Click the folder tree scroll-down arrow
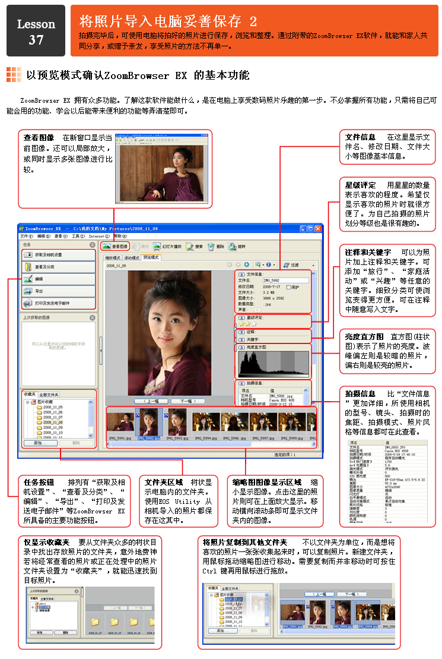This screenshot has height=659, width=442. point(91,436)
